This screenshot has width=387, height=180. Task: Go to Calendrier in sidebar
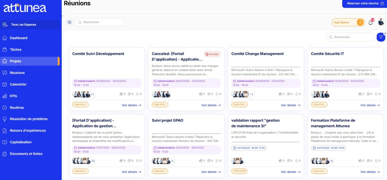18,84
